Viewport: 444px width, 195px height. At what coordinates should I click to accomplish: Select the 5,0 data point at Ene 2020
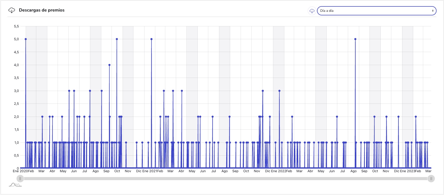26,39
